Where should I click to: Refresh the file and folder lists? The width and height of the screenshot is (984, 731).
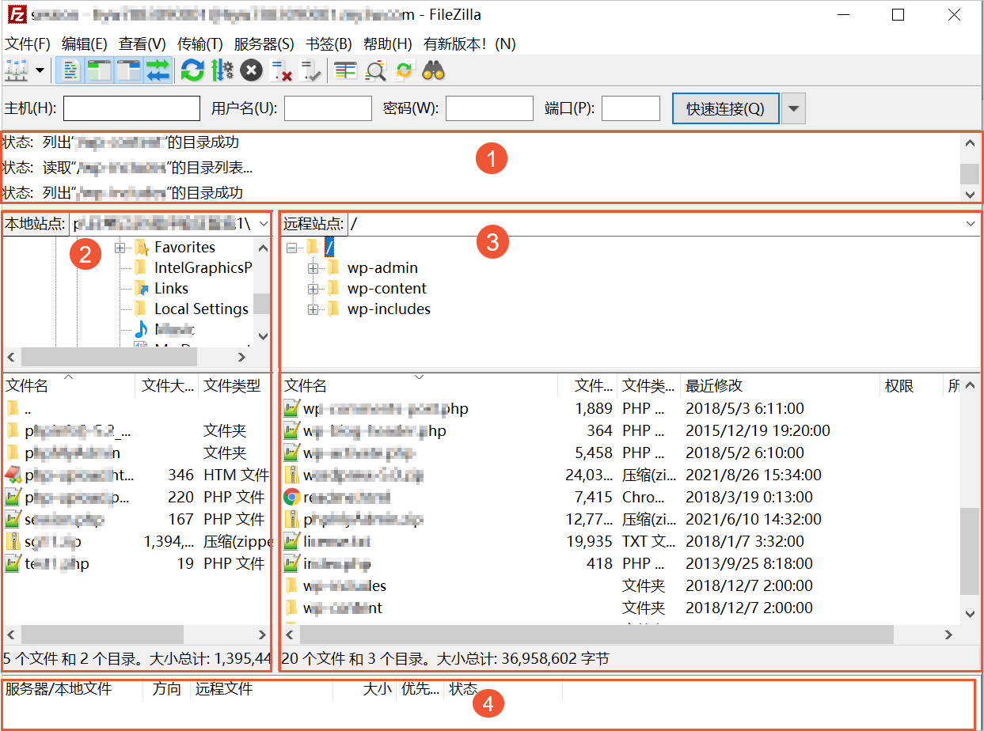click(x=192, y=71)
